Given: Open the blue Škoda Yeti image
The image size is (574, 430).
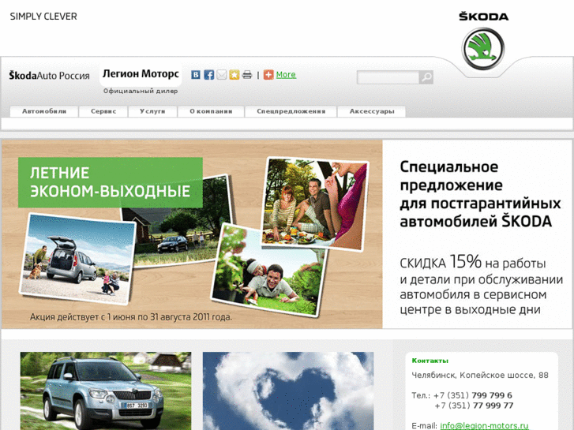Looking at the screenshot, I should (x=106, y=391).
